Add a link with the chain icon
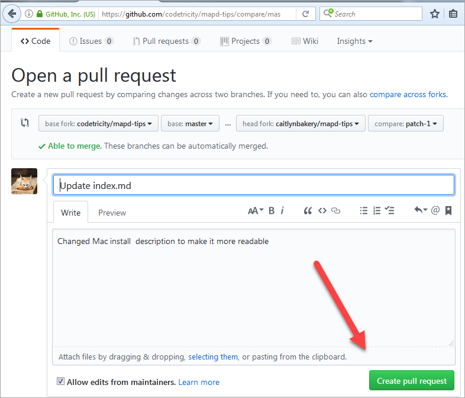Screen dimensions: 465x398 335,211
